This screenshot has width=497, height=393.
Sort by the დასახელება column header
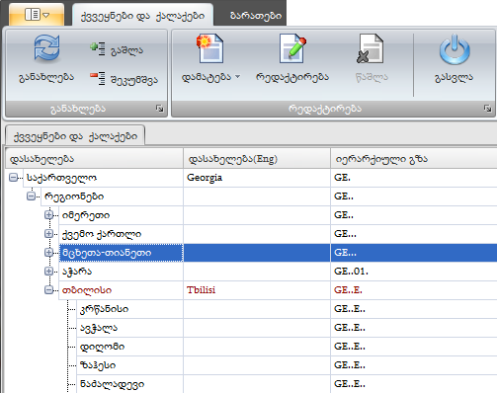(x=94, y=159)
